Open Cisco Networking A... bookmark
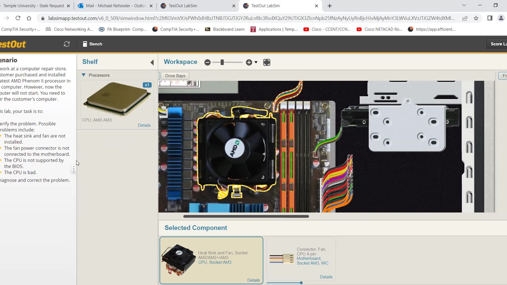This screenshot has width=507, height=285. pyautogui.click(x=69, y=29)
